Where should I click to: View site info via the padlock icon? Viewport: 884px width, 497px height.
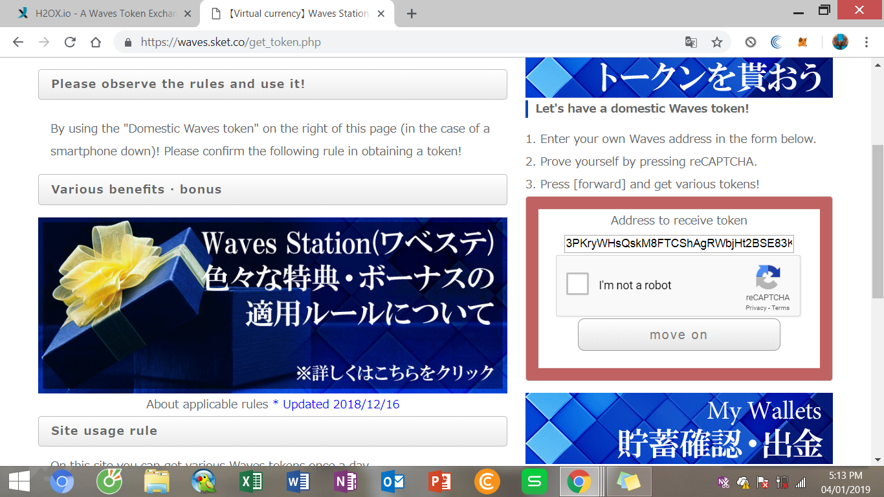pyautogui.click(x=129, y=41)
